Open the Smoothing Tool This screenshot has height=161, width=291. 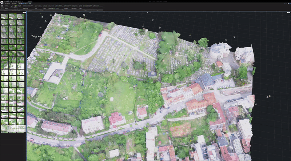(x=51, y=9)
